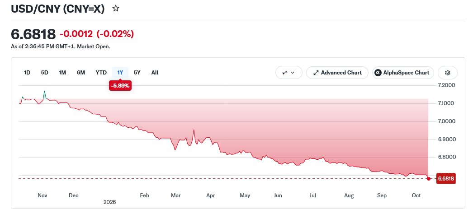Click the 6.9000 axis label
Image resolution: width=473 pixels, height=209 pixels.
tap(446, 139)
